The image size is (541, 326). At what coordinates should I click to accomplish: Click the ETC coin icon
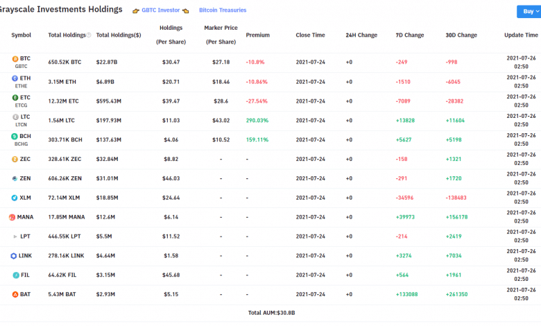pyautogui.click(x=15, y=98)
